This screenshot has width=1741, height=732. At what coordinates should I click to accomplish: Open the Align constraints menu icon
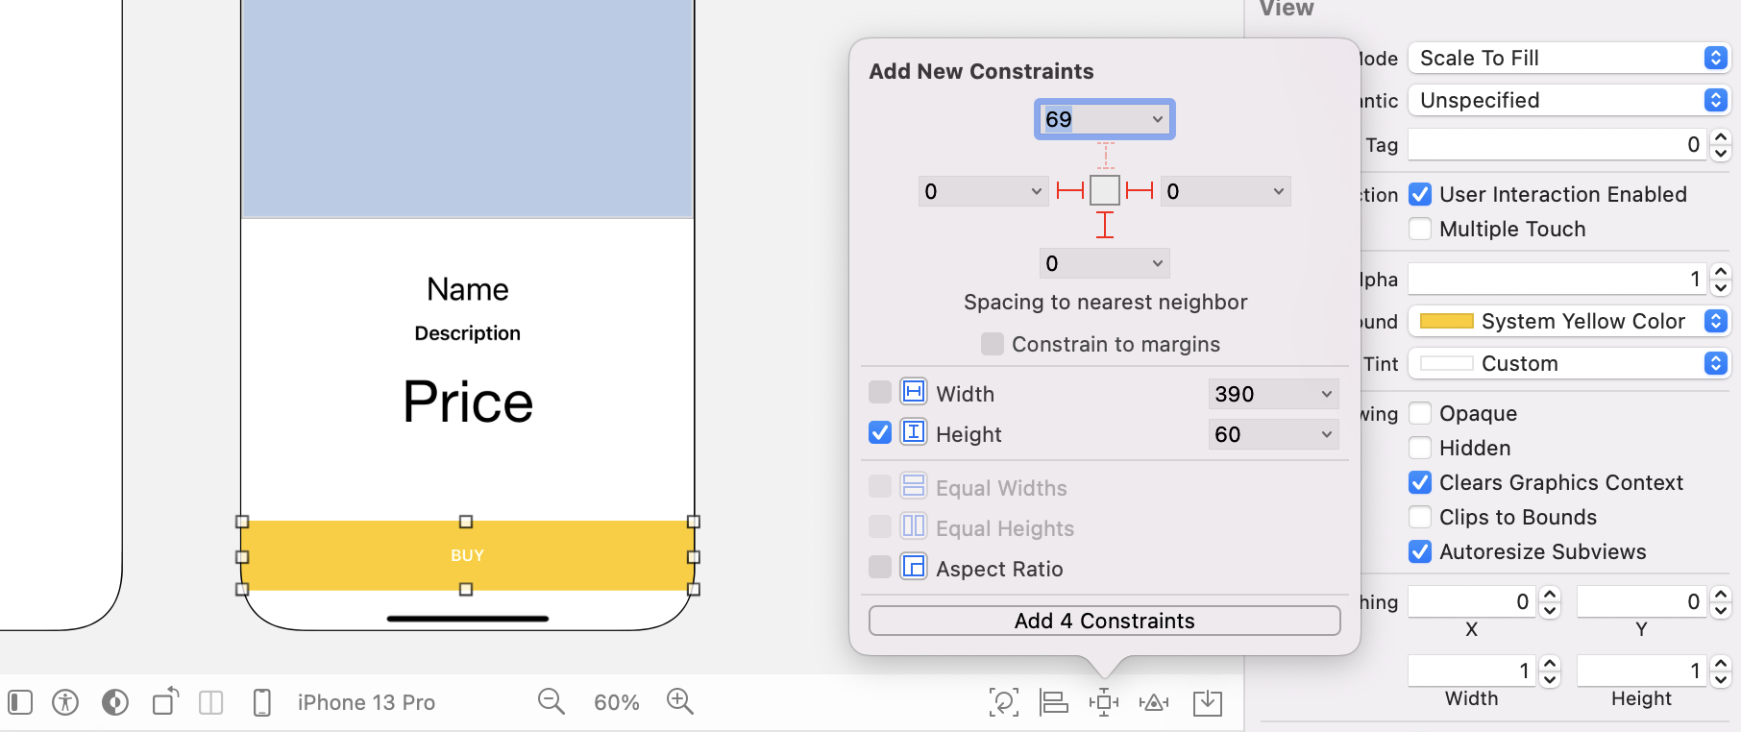1054,702
